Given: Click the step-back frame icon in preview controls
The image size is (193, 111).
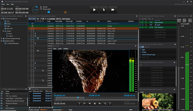Looking at the screenshot, I should pos(90,104).
